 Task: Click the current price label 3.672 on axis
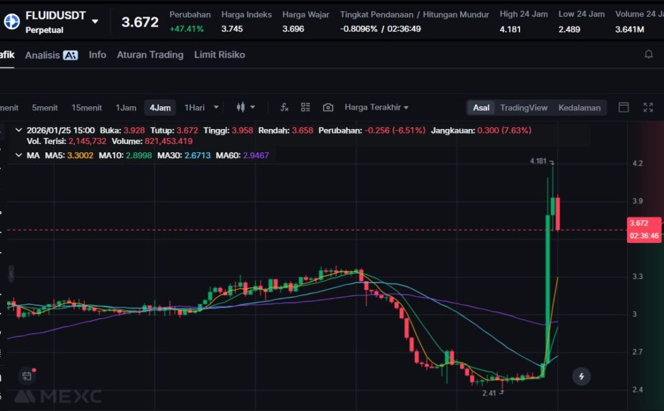pos(639,223)
